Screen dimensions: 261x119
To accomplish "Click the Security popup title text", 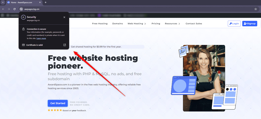I will (x=32, y=17).
